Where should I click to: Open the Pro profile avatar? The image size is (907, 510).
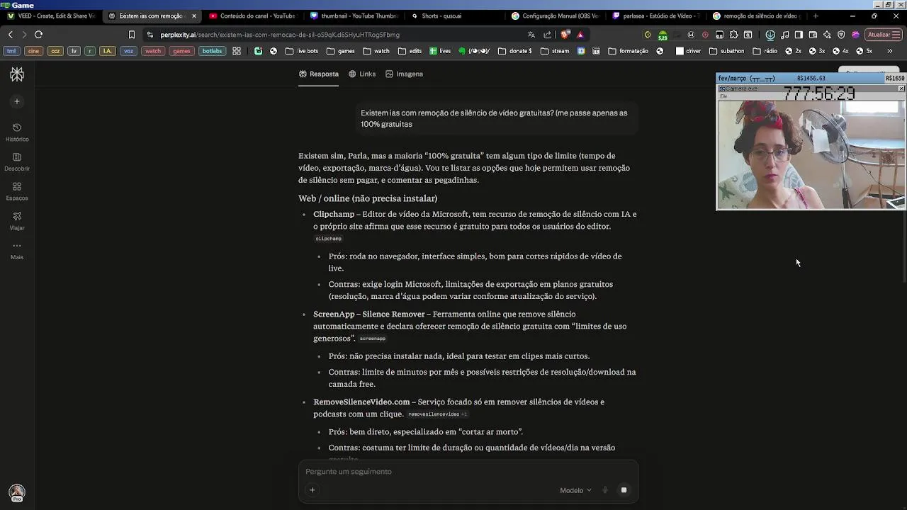point(17,493)
